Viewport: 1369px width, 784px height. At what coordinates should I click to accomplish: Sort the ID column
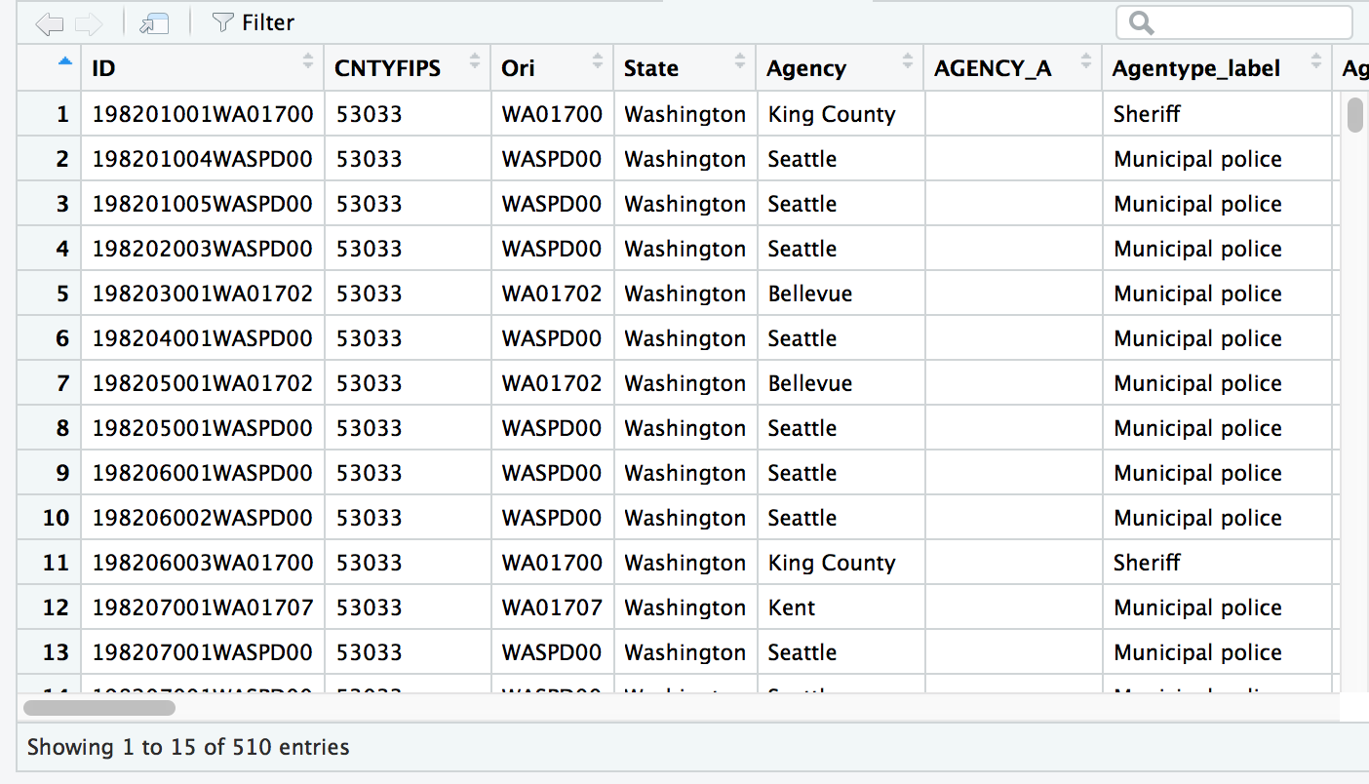pyautogui.click(x=308, y=61)
